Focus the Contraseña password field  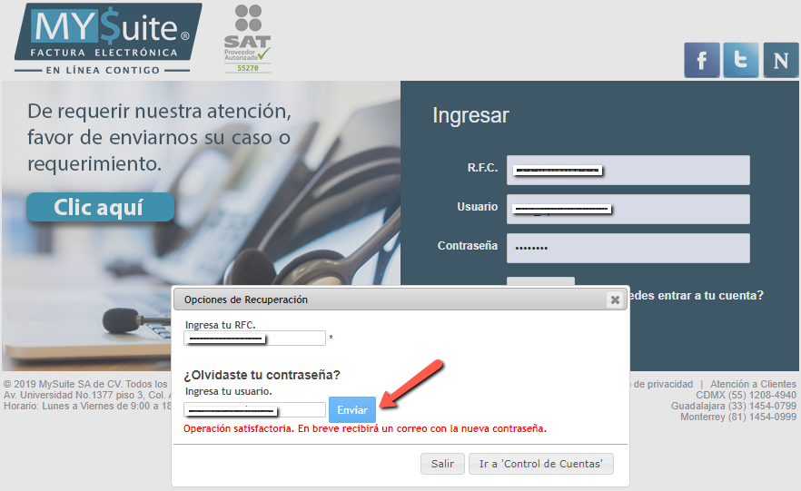click(628, 248)
